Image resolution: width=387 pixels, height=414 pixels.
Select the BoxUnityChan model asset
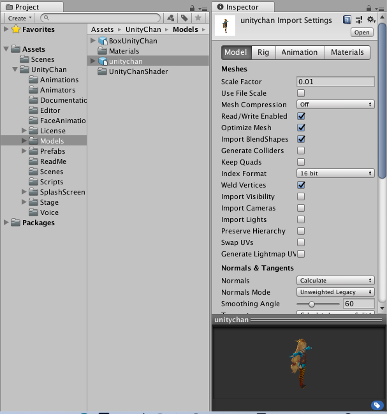coord(133,41)
